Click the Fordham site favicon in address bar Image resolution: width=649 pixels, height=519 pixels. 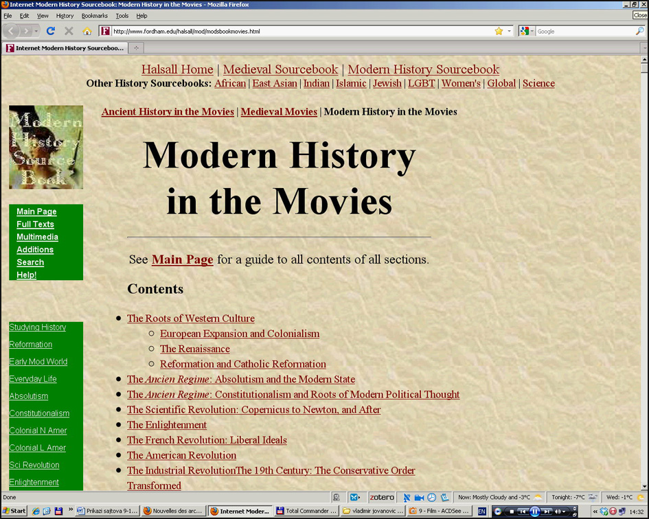pos(105,31)
